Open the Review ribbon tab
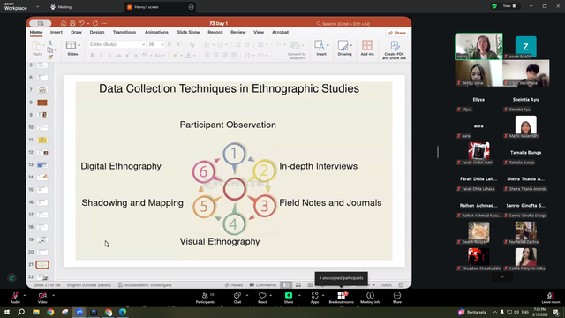This screenshot has height=318, width=565. 238,33
